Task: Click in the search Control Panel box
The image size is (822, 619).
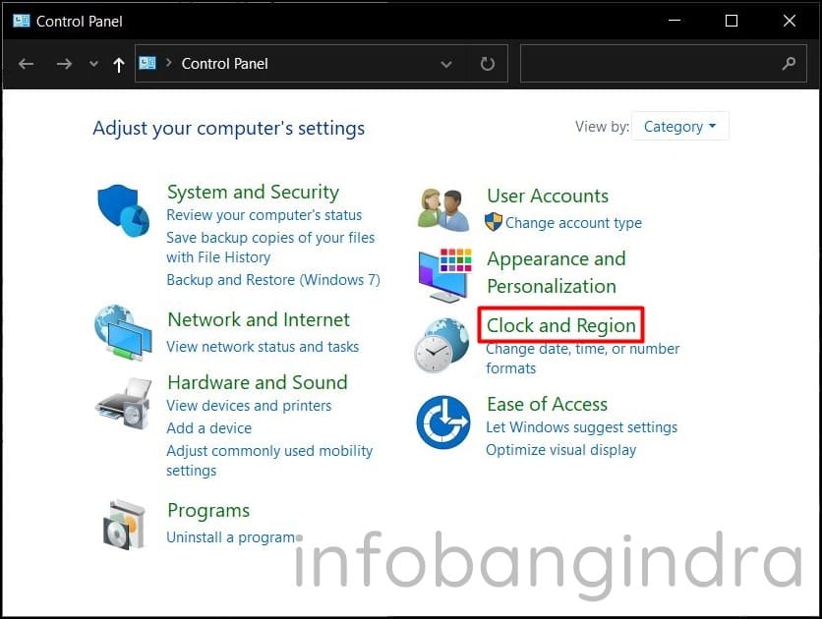Action: 663,63
